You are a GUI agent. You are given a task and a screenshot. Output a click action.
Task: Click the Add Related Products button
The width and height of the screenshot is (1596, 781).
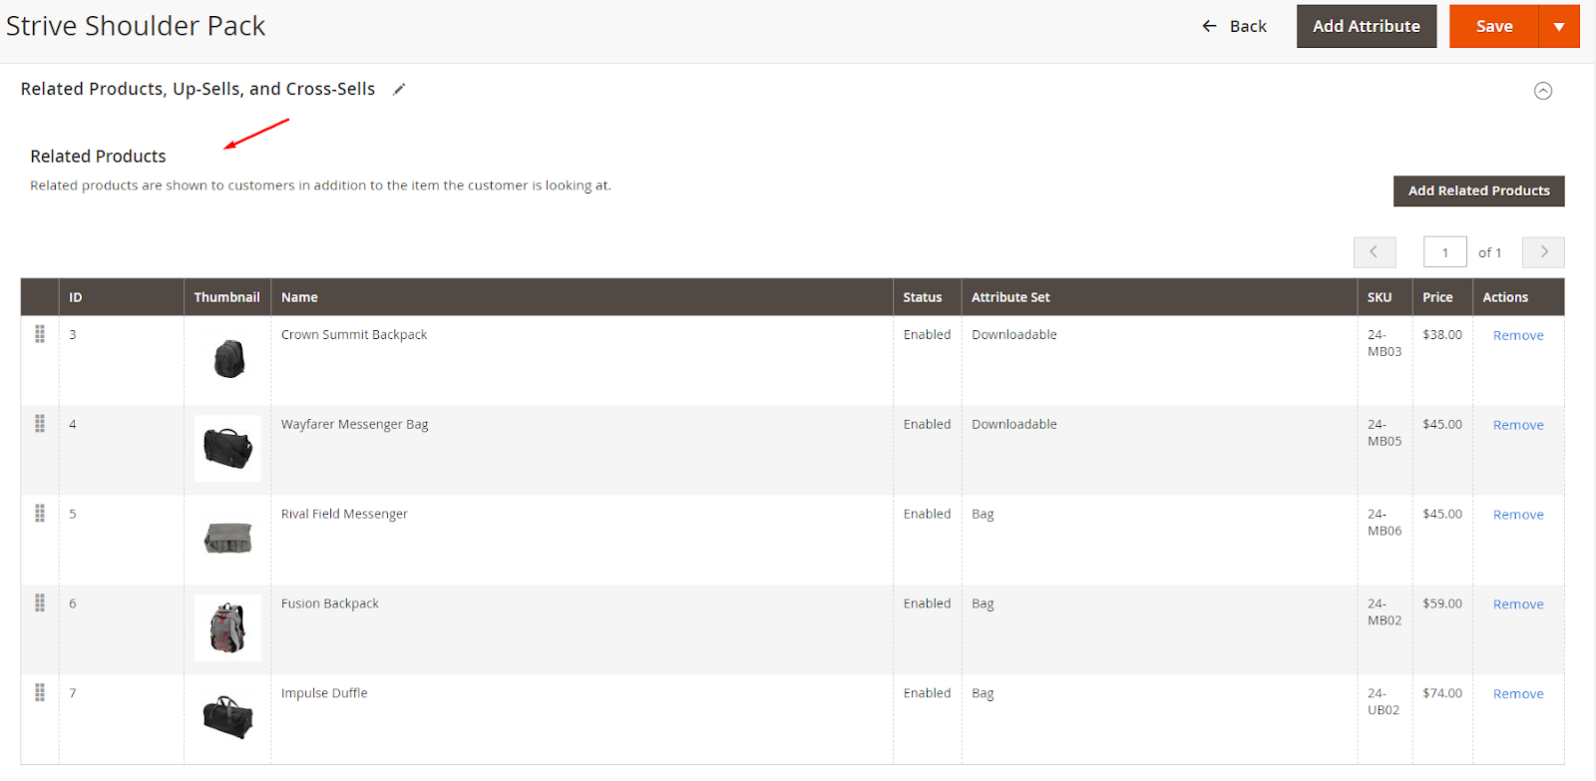point(1479,191)
